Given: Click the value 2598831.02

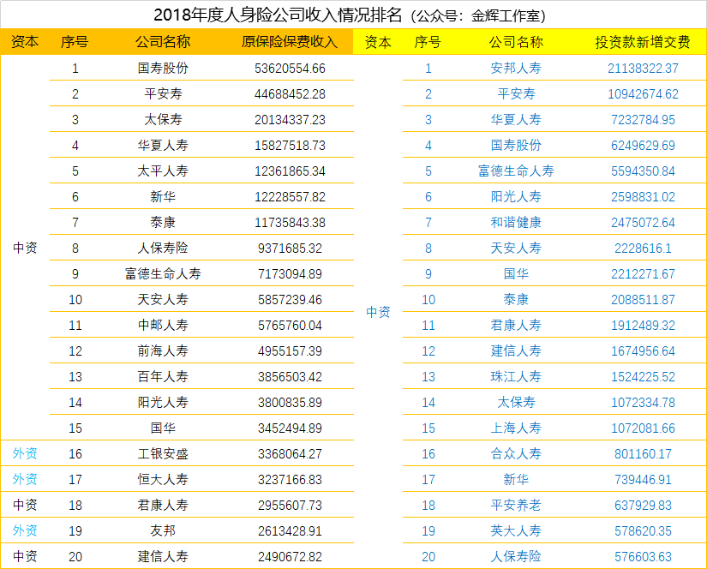Looking at the screenshot, I should (643, 196).
